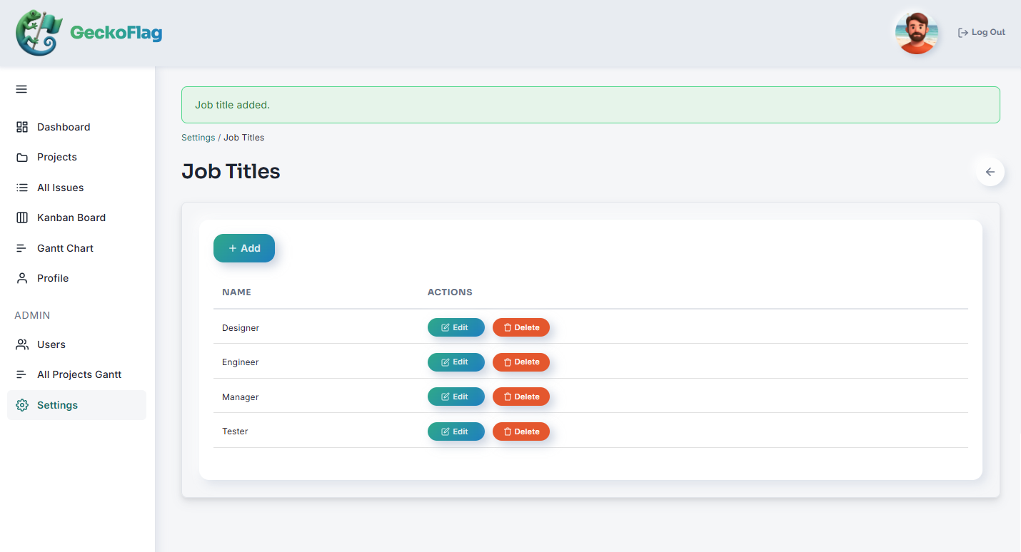
Task: Click the GeckoFlag chameleon logo
Action: coord(39,33)
